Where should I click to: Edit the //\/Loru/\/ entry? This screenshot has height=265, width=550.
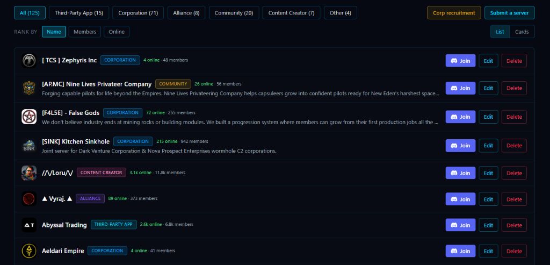488,173
